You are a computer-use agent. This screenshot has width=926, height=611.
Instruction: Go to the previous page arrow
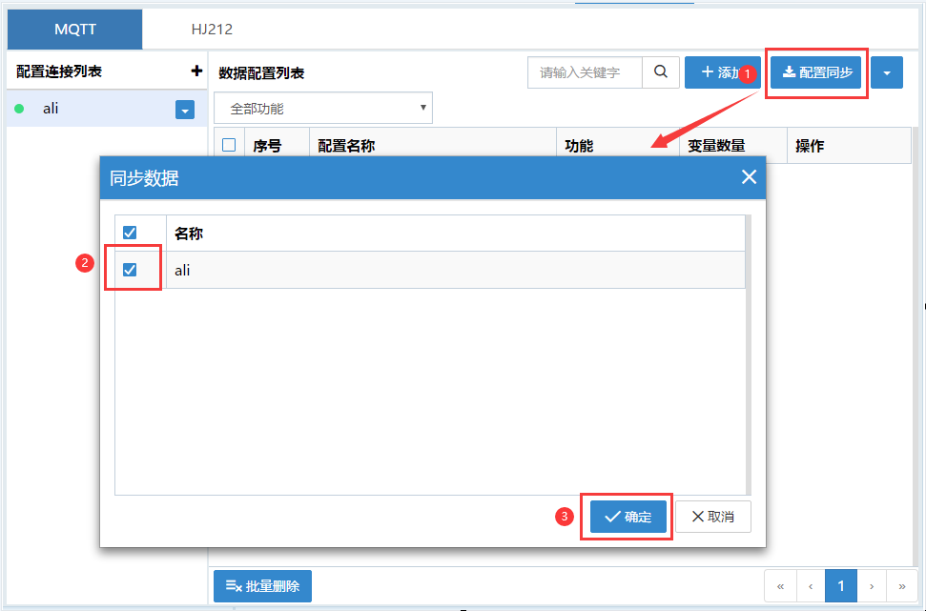coord(811,586)
